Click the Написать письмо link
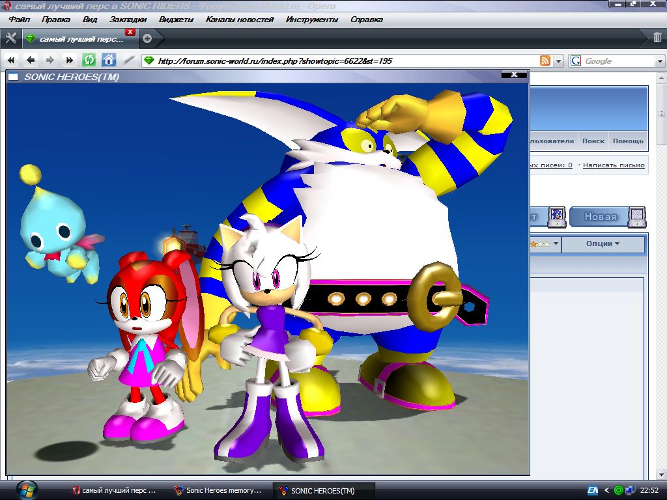Image resolution: width=667 pixels, height=500 pixels. pyautogui.click(x=613, y=165)
